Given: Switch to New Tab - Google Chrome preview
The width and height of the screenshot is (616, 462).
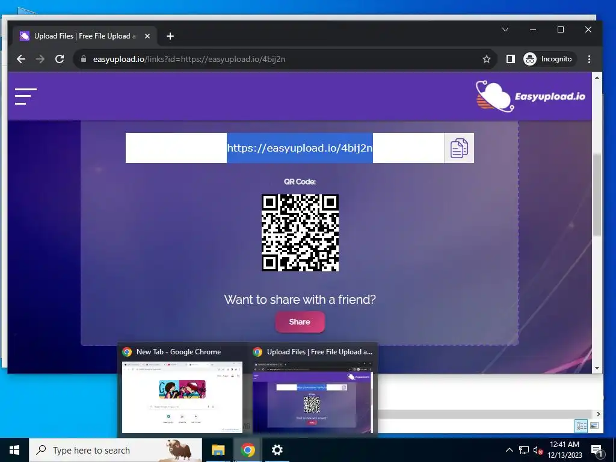Looking at the screenshot, I should pyautogui.click(x=182, y=389).
